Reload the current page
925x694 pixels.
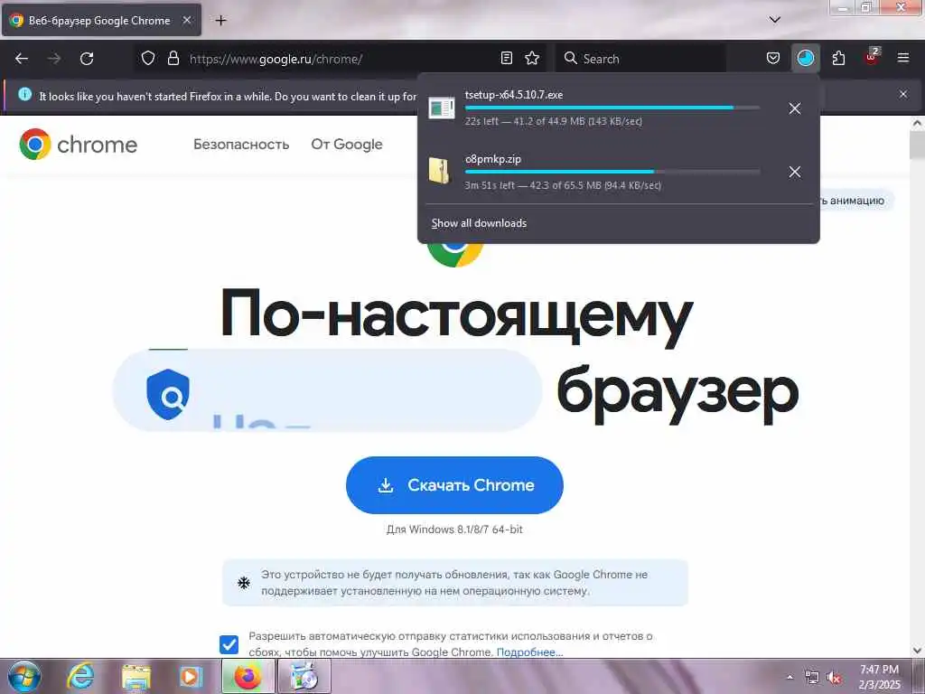coord(87,59)
